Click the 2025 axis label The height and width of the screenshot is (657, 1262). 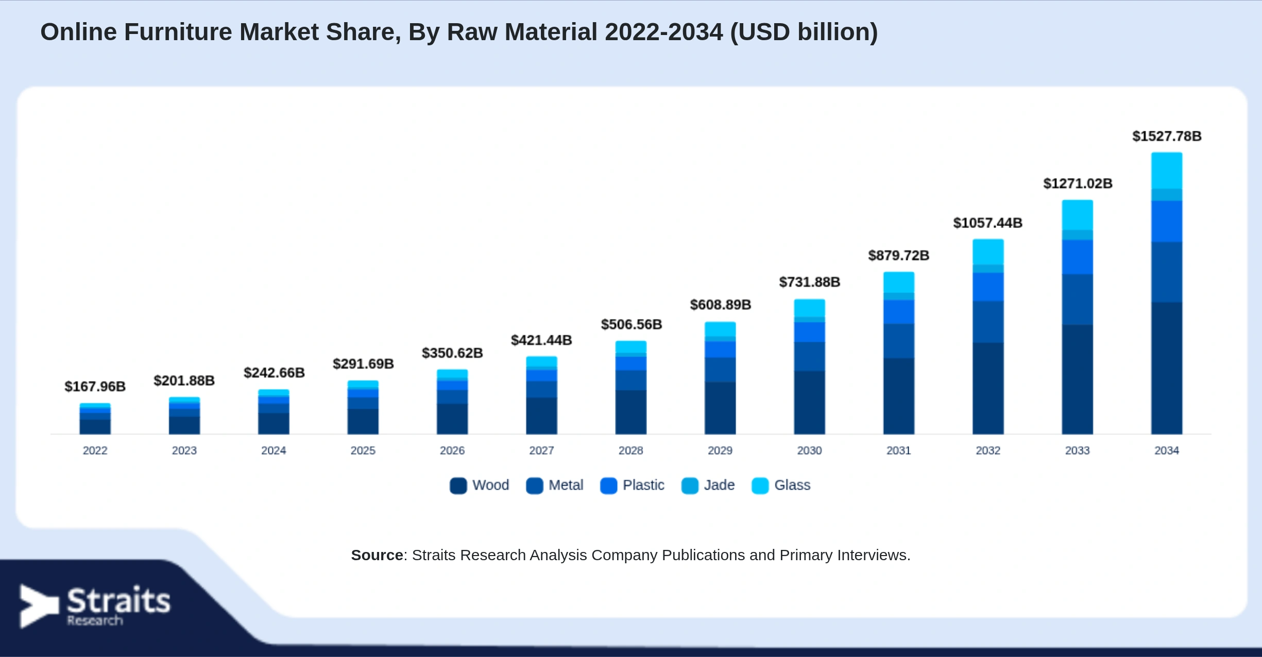[363, 451]
